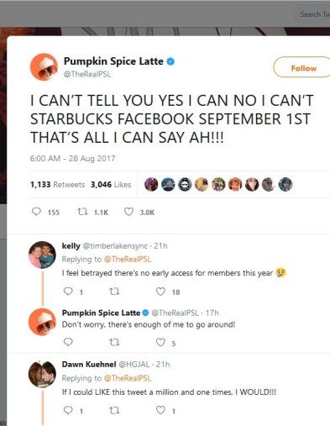Click the reply icon under the main tweet
Viewport: 330px width, 426px height.
[x=36, y=212]
